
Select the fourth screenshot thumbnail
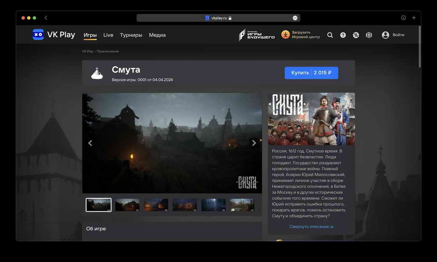click(x=185, y=205)
